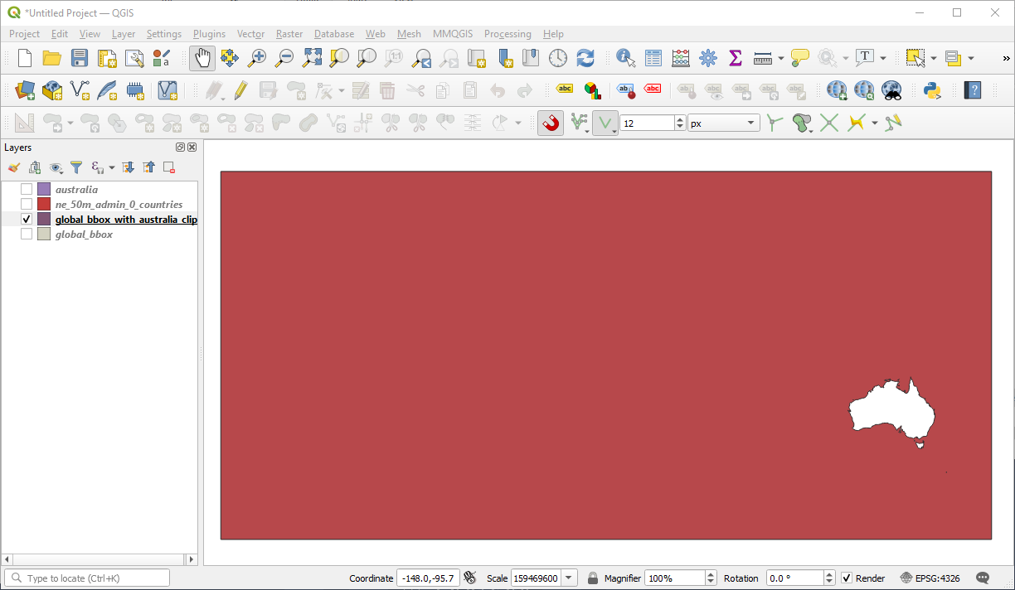Click the Zoom Full extent icon

pos(312,58)
